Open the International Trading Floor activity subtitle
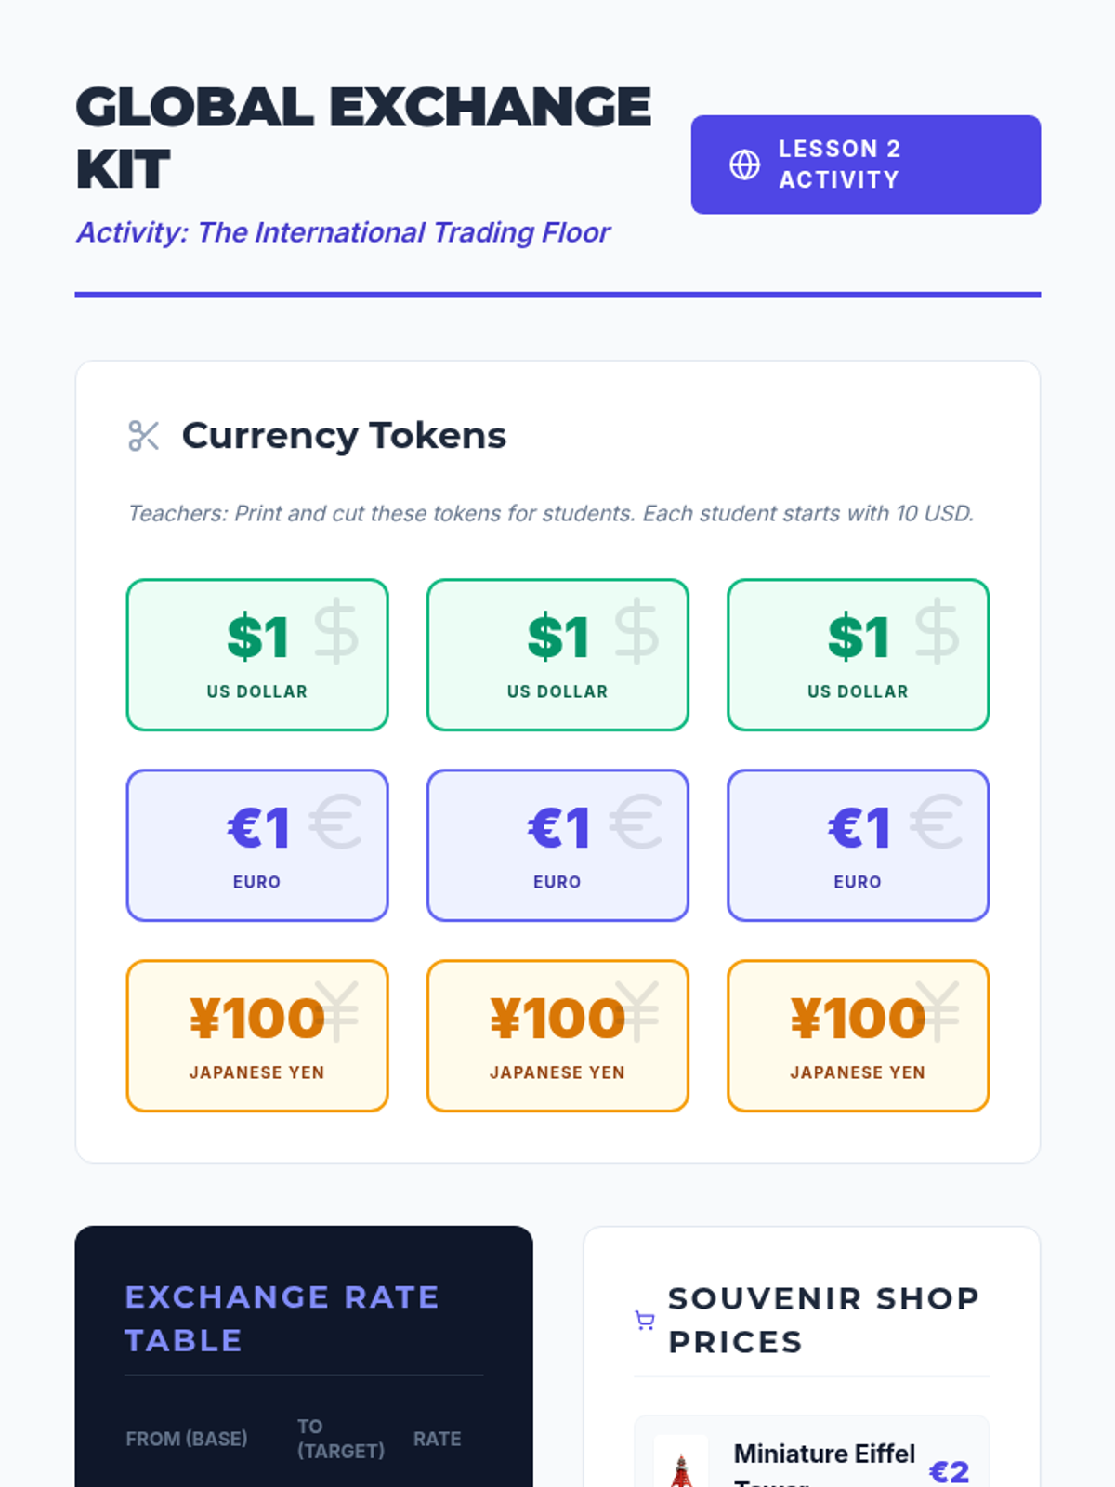Image resolution: width=1115 pixels, height=1487 pixels. [343, 232]
